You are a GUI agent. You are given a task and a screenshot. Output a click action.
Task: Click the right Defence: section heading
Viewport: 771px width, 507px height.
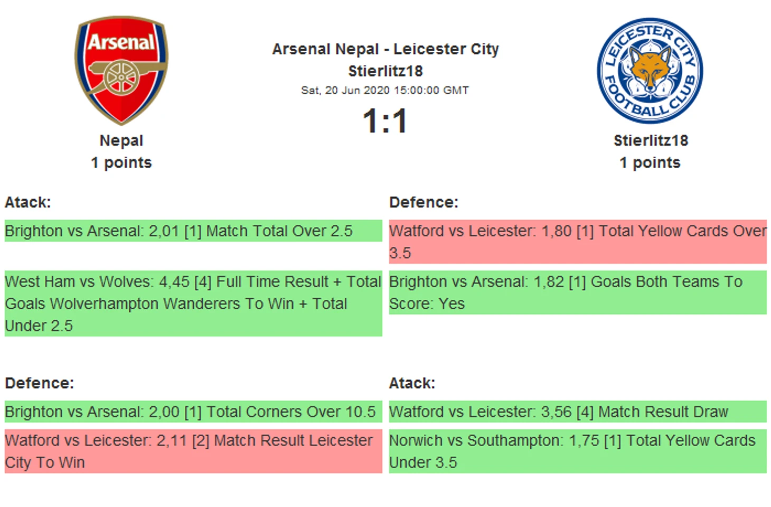(424, 202)
